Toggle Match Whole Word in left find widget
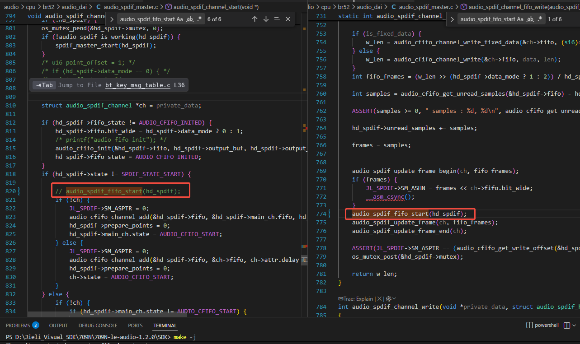 [x=190, y=19]
